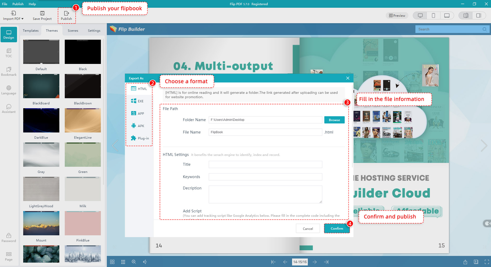
Task: Select HTML export format
Action: pyautogui.click(x=140, y=89)
